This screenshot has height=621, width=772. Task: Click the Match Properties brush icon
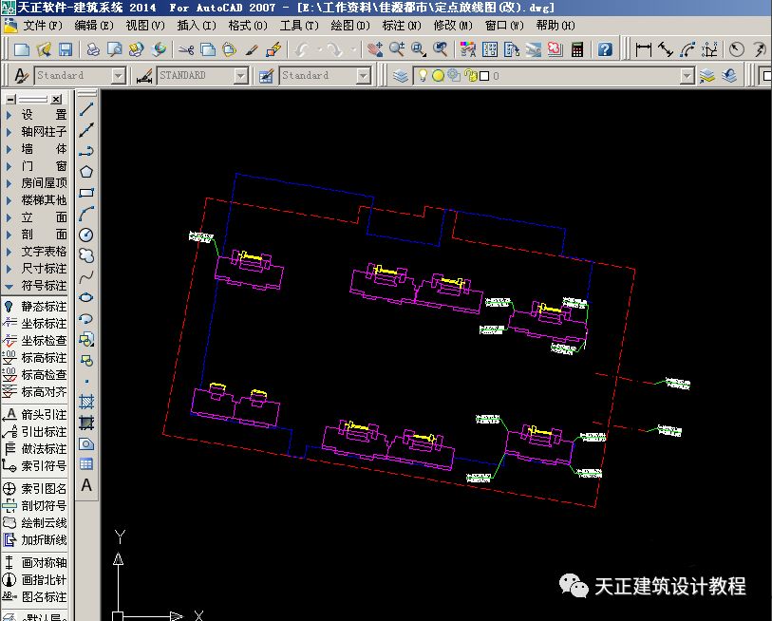[x=251, y=49]
